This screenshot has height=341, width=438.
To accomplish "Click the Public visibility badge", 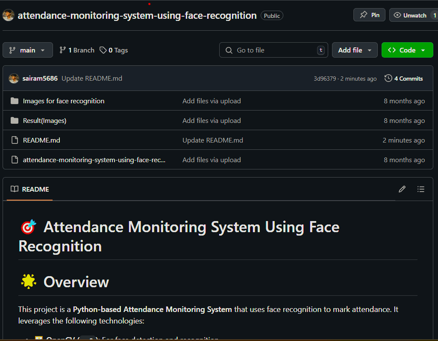I will 272,16.
